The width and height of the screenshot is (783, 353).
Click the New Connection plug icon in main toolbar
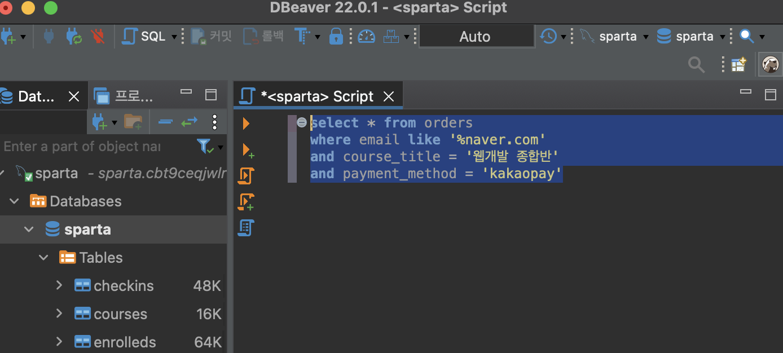pyautogui.click(x=8, y=37)
